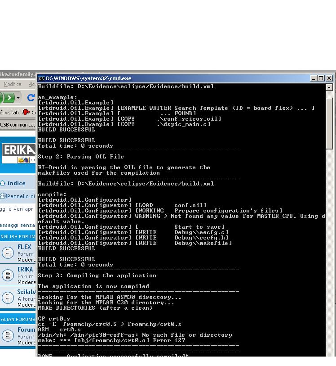This screenshot has height=366, width=336.
Task: Click the 'WRITE Debug\\eecfg.h' line
Action: [x=133, y=238]
